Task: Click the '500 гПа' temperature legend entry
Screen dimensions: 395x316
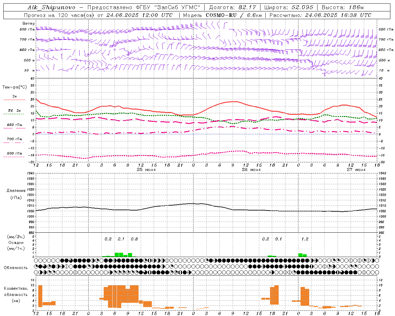Action: [x=15, y=153]
